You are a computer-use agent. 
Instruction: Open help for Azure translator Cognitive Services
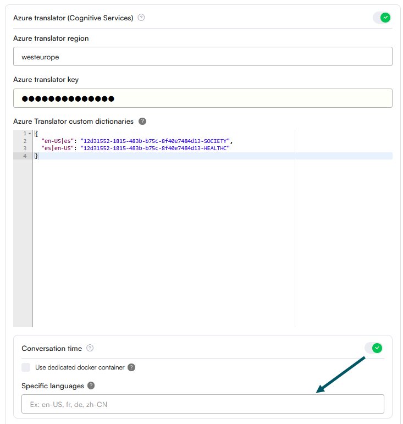[x=141, y=18]
